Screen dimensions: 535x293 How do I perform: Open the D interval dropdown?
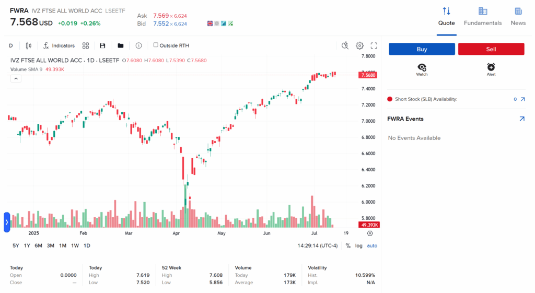coord(11,45)
